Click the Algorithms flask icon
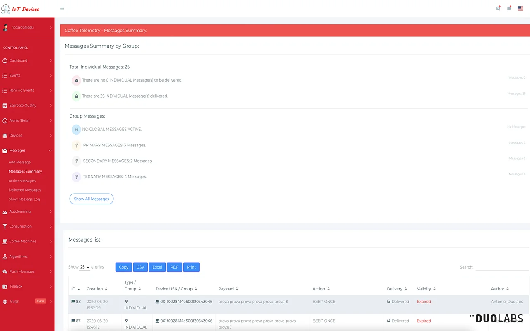This screenshot has width=530, height=331. (x=5, y=257)
